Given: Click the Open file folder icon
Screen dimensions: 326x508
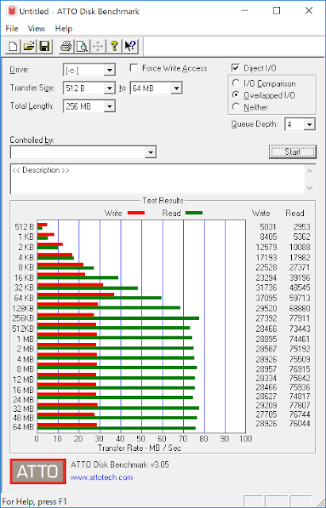Looking at the screenshot, I should (29, 46).
